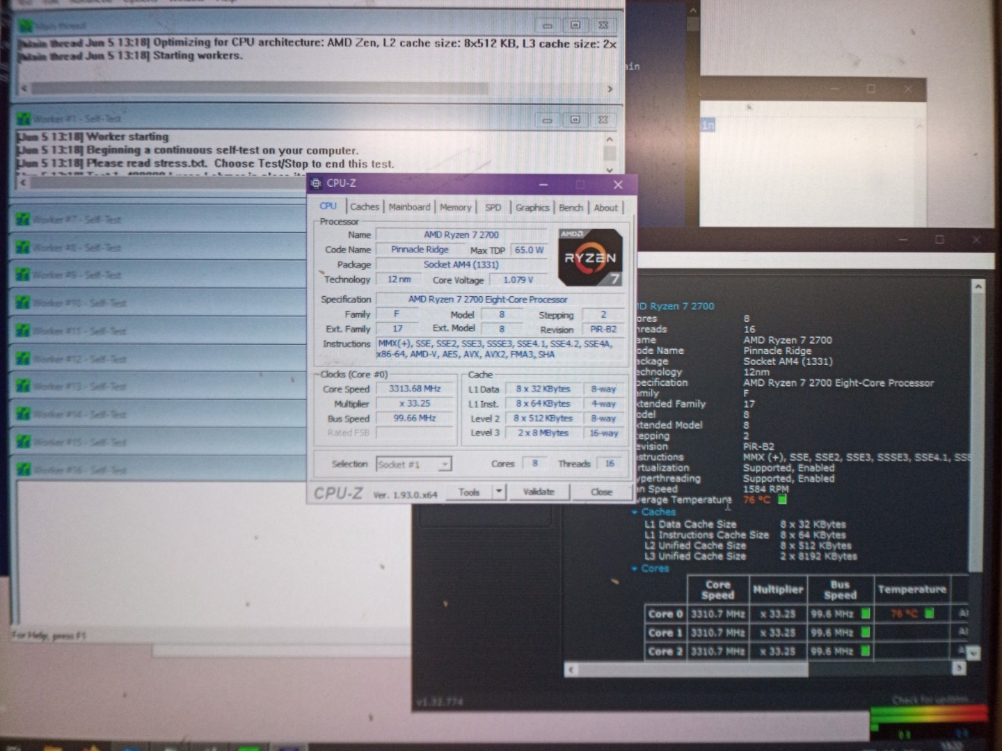1002x751 pixels.
Task: Click the Core Speed column header in Cores table
Action: coord(718,590)
